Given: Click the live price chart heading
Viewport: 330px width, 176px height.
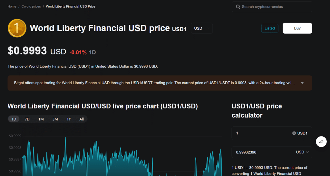Looking at the screenshot, I should coord(103,106).
